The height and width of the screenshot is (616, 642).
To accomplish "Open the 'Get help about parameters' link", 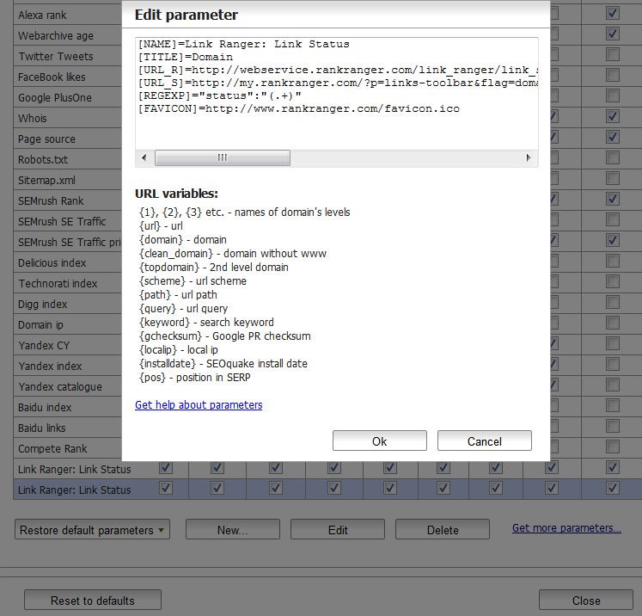I will coord(199,405).
